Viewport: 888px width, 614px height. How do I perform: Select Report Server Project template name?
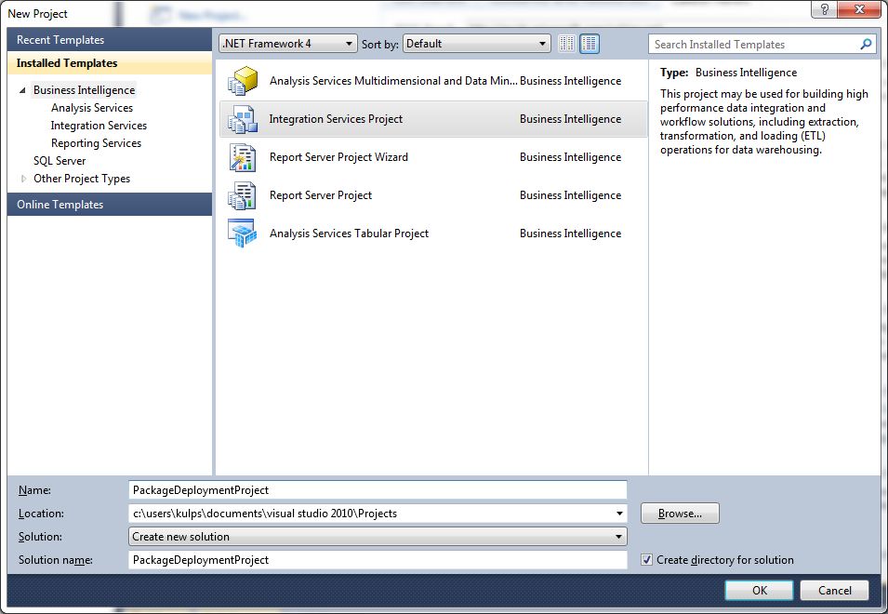coord(321,194)
